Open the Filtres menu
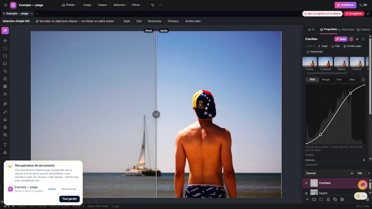 (137, 5)
